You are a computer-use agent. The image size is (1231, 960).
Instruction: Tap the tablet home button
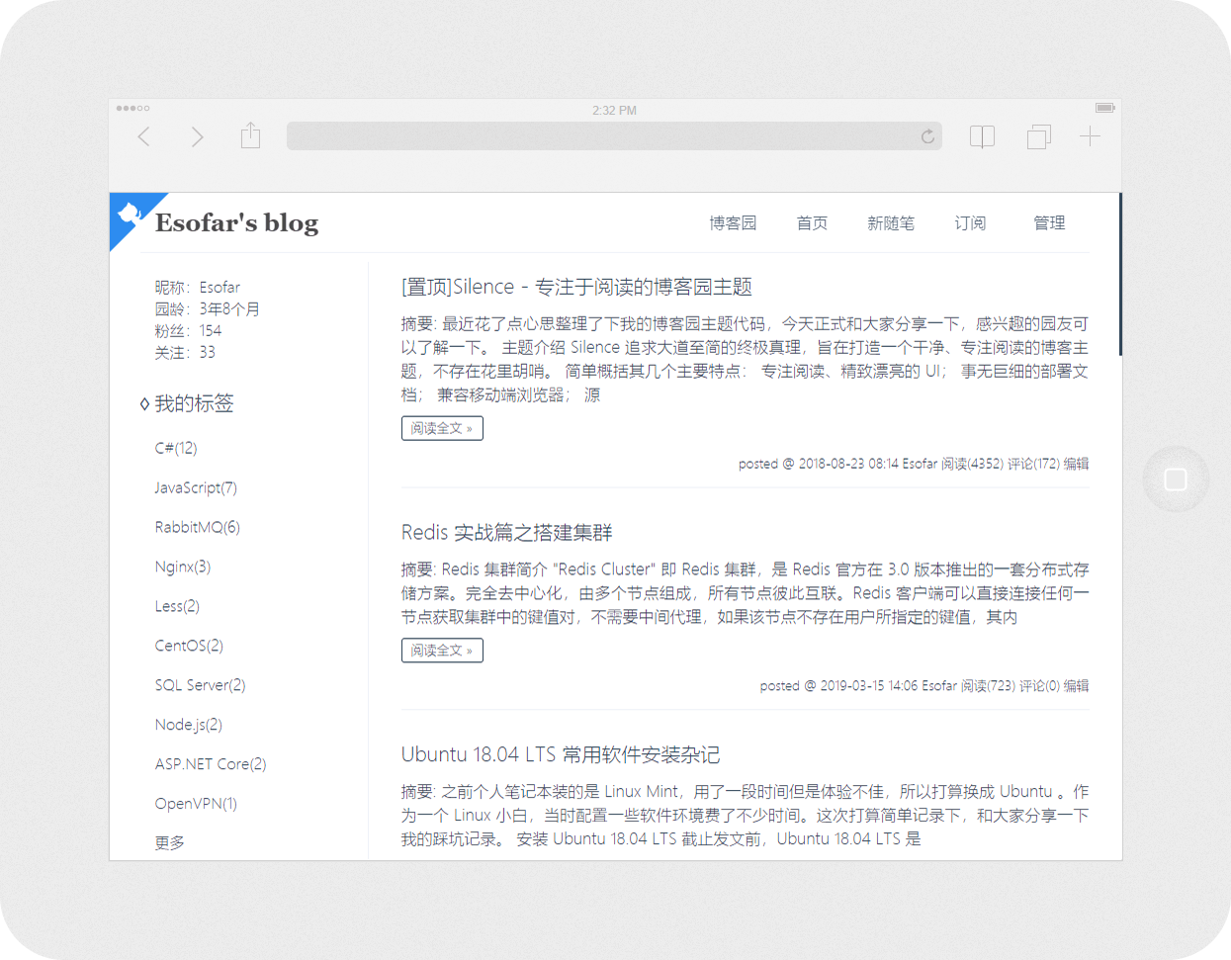point(1176,480)
